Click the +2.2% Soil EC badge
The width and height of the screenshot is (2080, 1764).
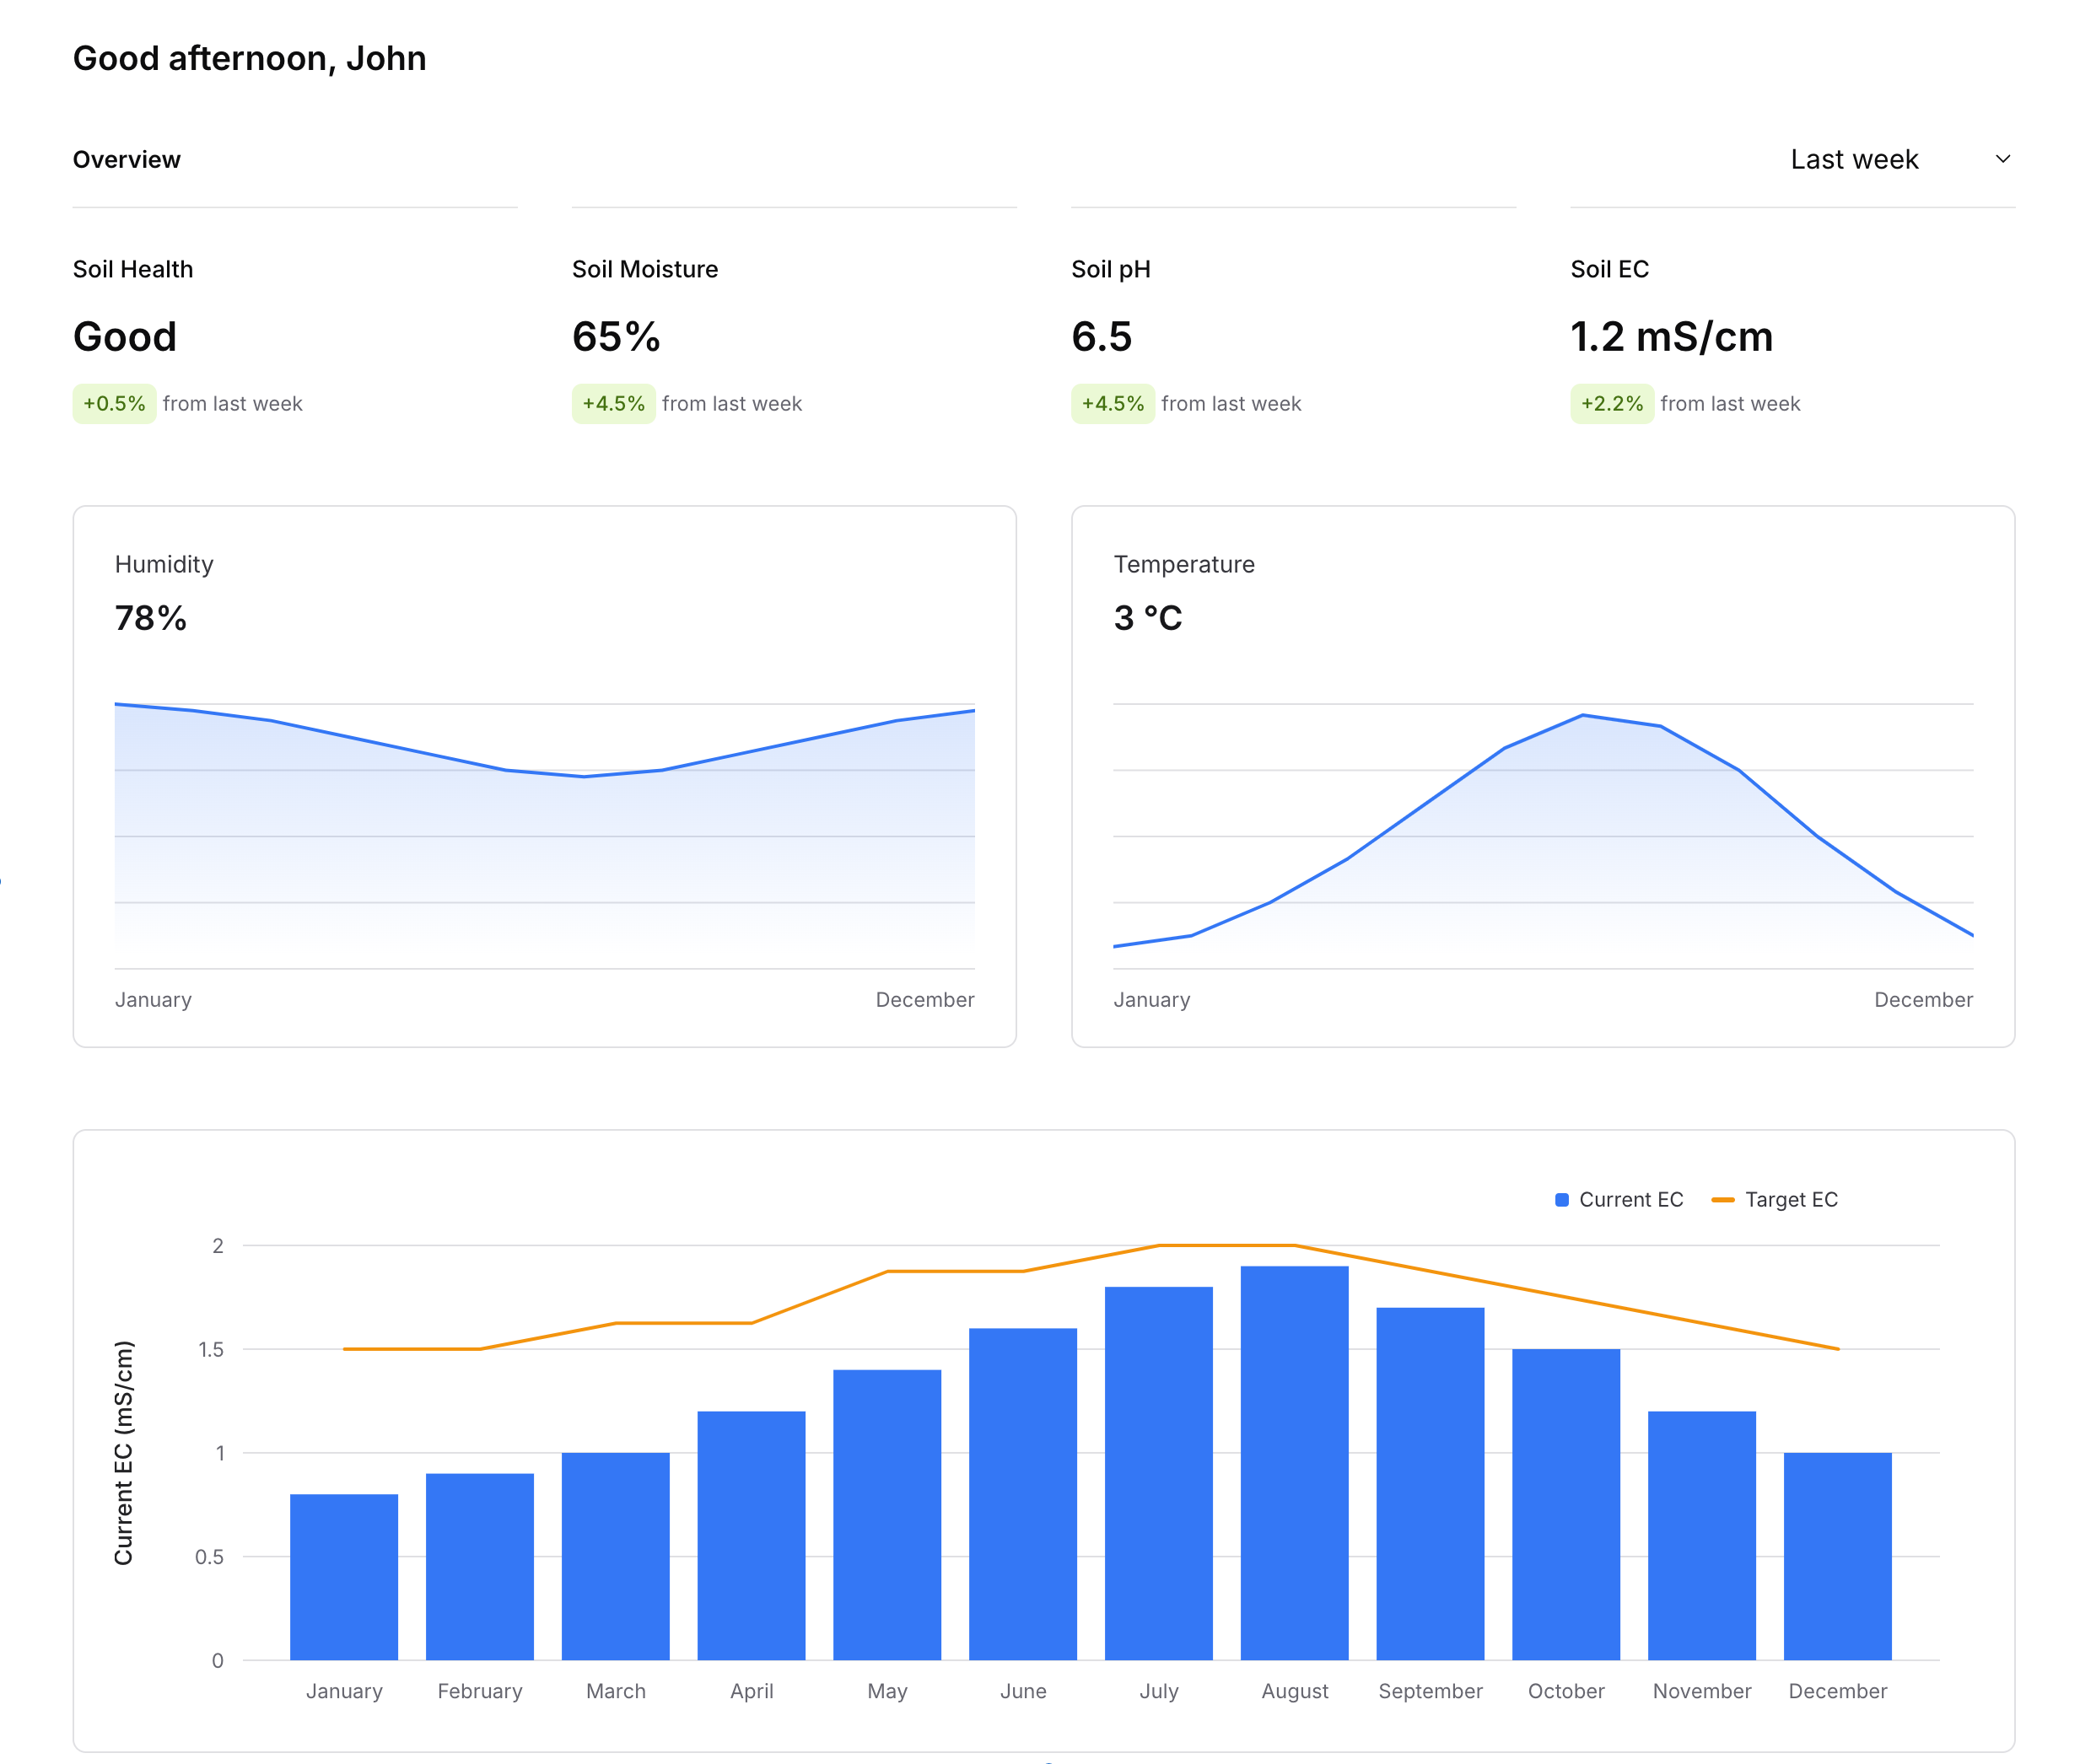1611,404
